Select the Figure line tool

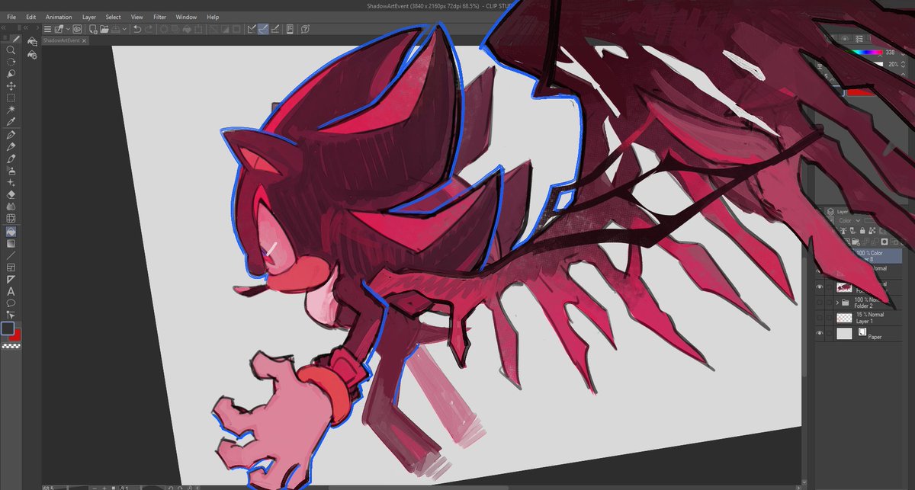(x=11, y=255)
